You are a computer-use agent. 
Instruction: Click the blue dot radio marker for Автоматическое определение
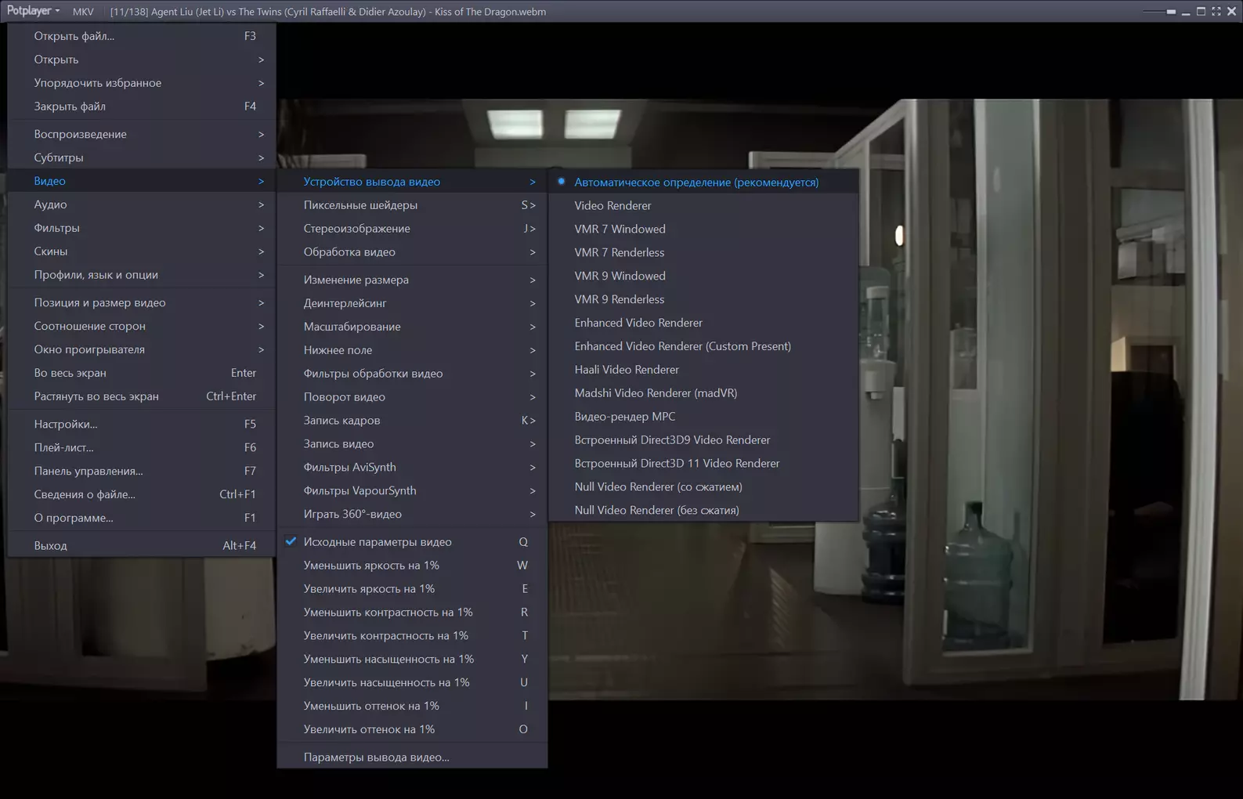tap(561, 181)
